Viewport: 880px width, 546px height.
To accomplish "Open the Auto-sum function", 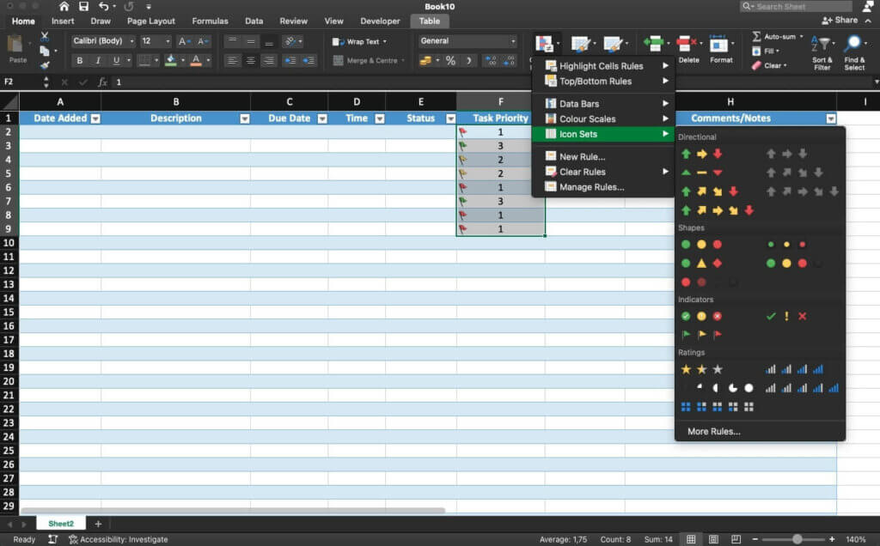I will coord(778,36).
